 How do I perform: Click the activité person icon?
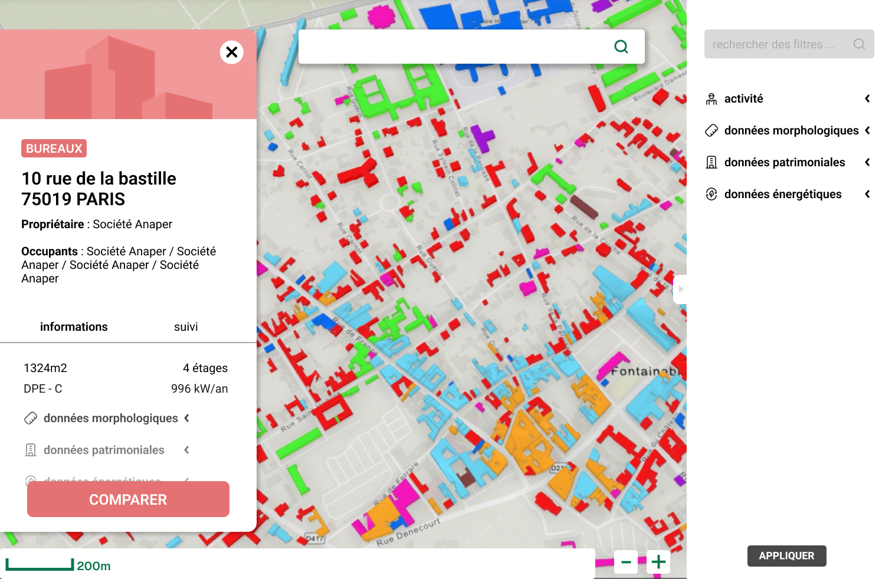pos(711,99)
